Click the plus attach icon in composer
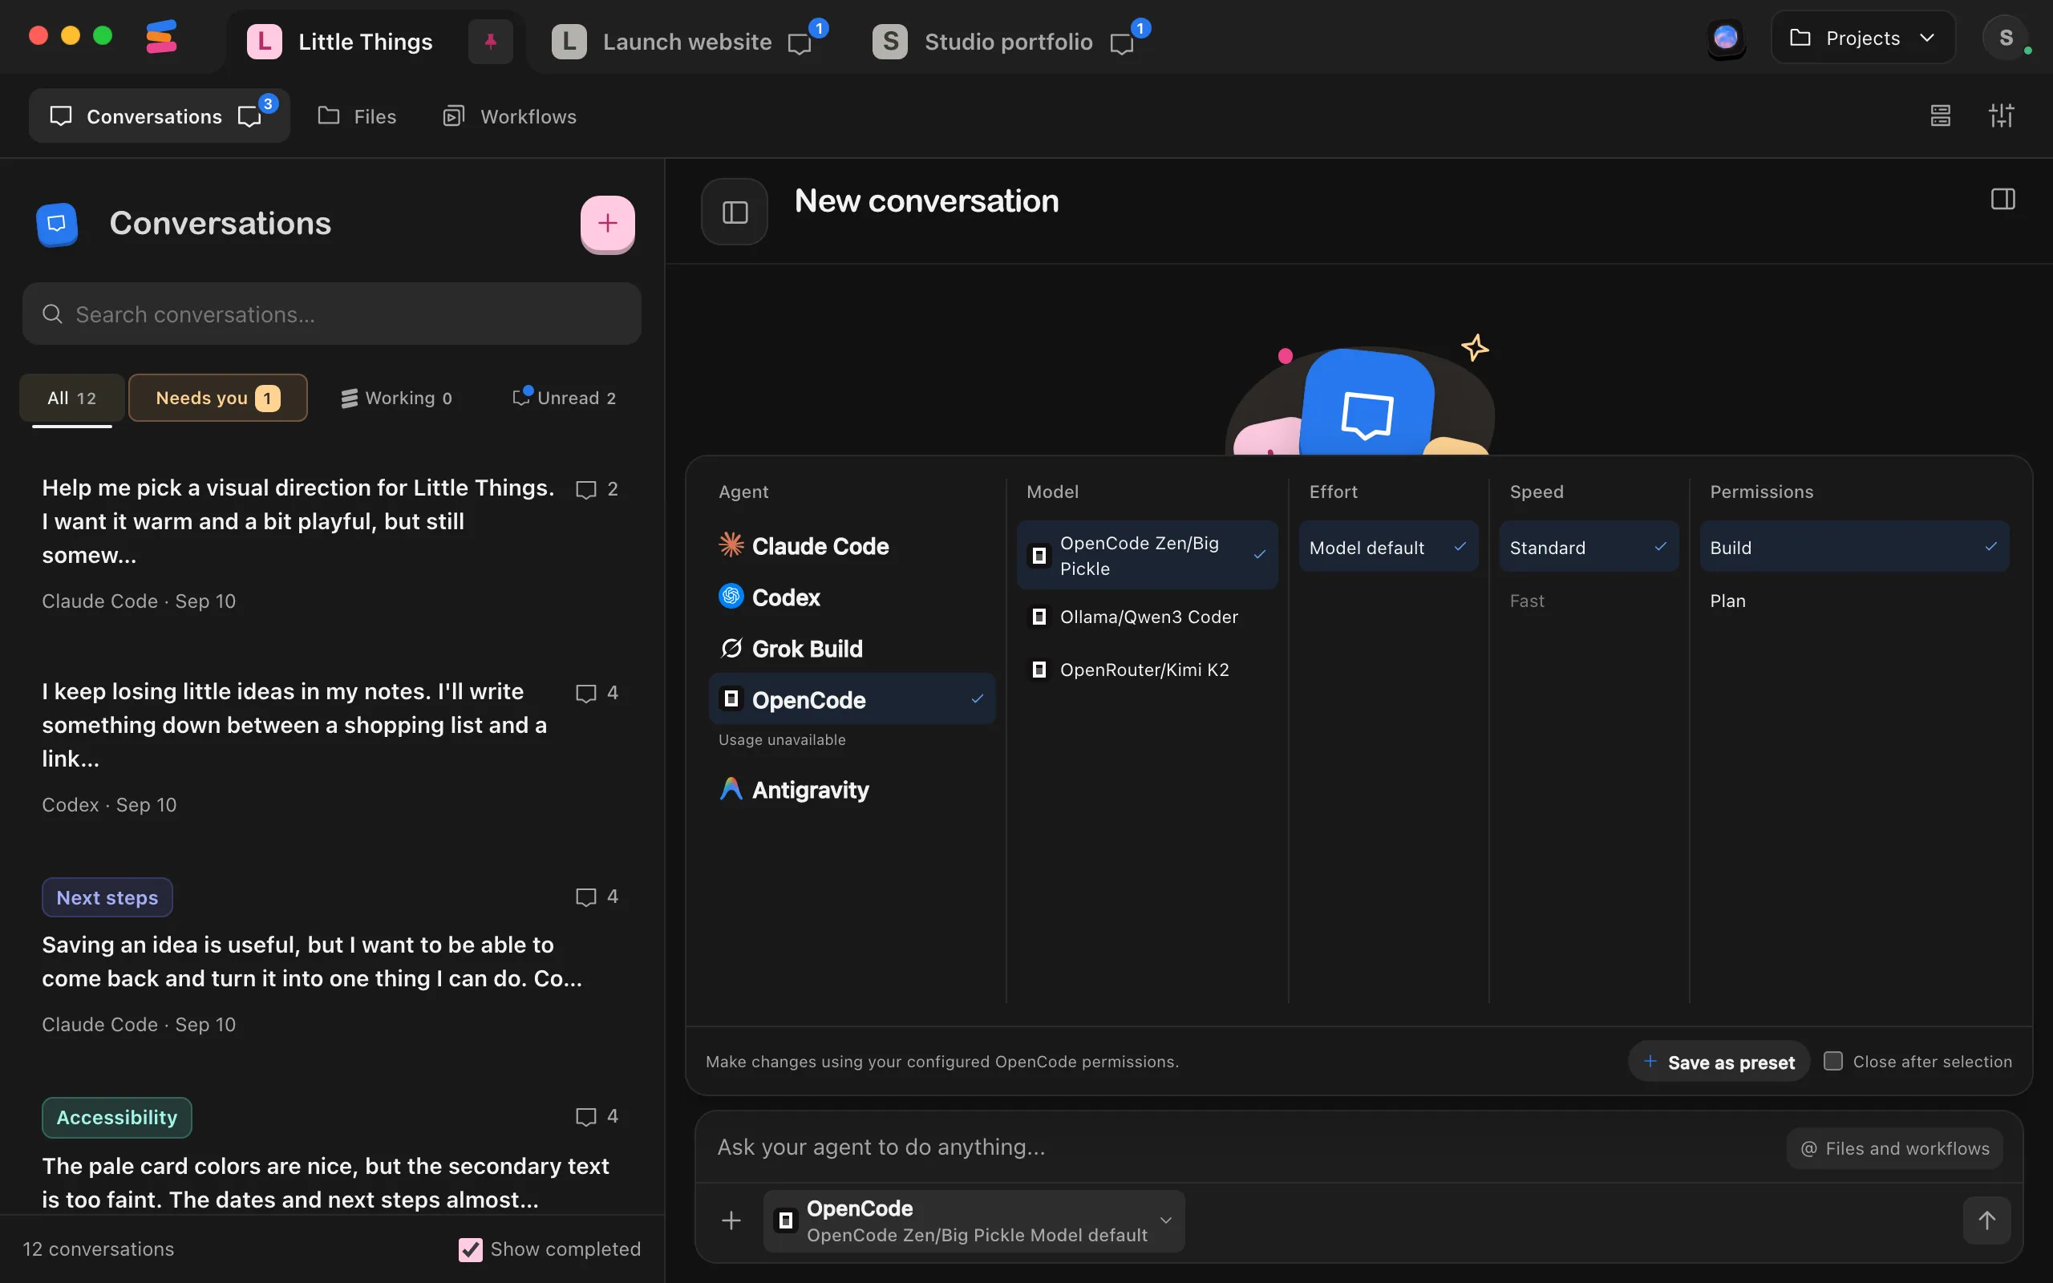This screenshot has height=1283, width=2053. [x=731, y=1220]
